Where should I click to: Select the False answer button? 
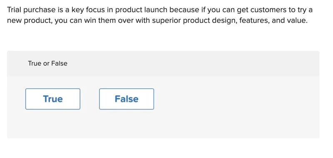point(127,99)
